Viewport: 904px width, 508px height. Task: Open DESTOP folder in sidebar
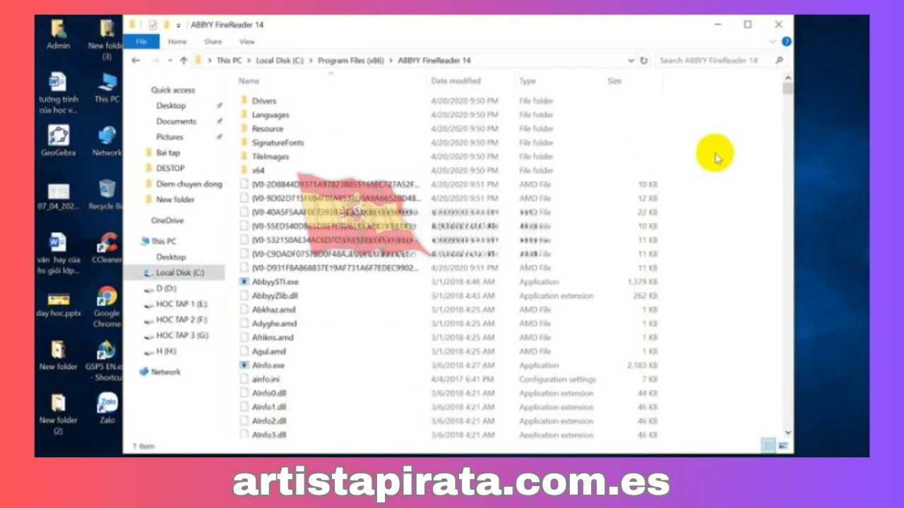click(170, 168)
